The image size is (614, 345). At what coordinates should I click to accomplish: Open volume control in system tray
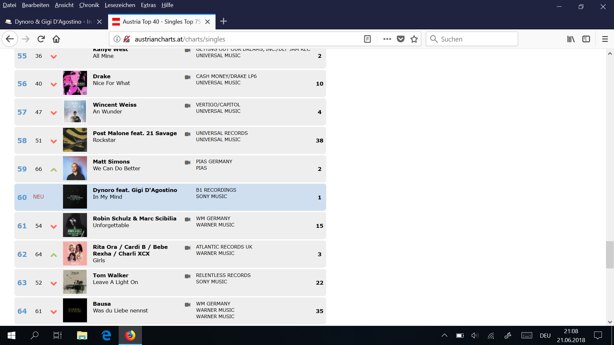click(475, 335)
